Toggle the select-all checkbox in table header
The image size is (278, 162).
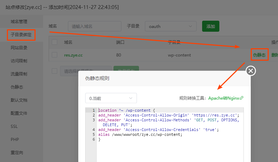(54, 42)
